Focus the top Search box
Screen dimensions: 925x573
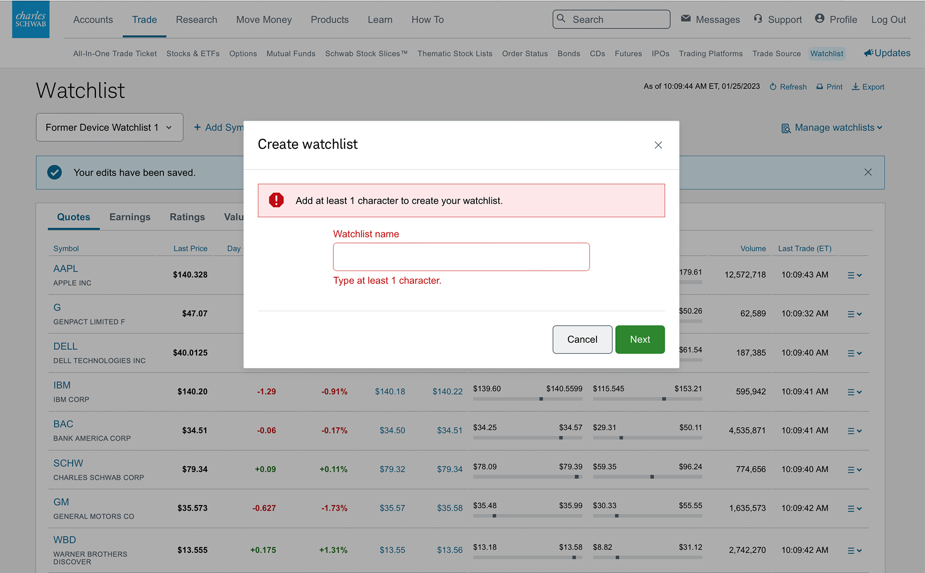pos(611,19)
